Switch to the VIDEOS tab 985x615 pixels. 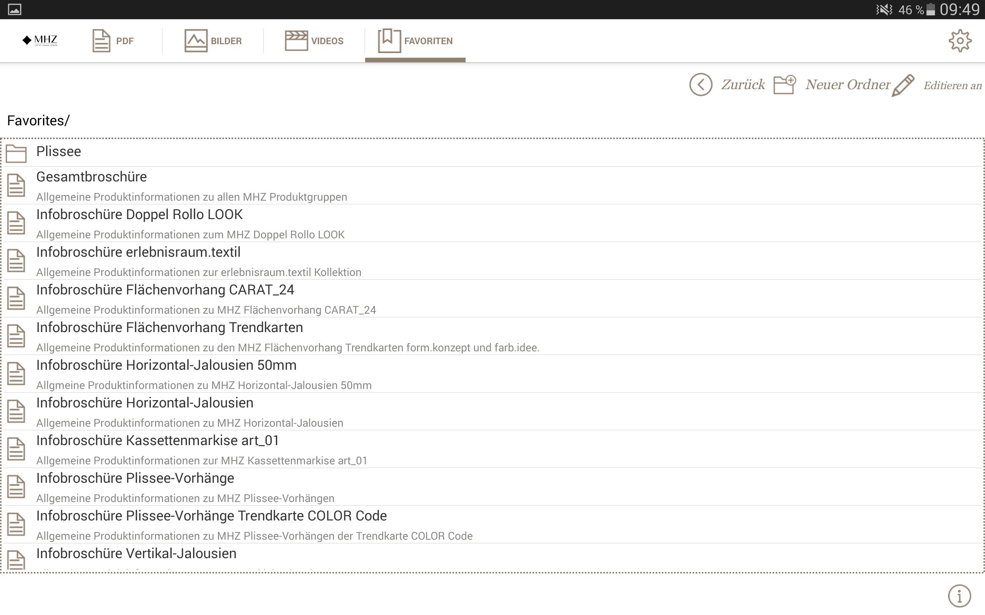[x=314, y=41]
